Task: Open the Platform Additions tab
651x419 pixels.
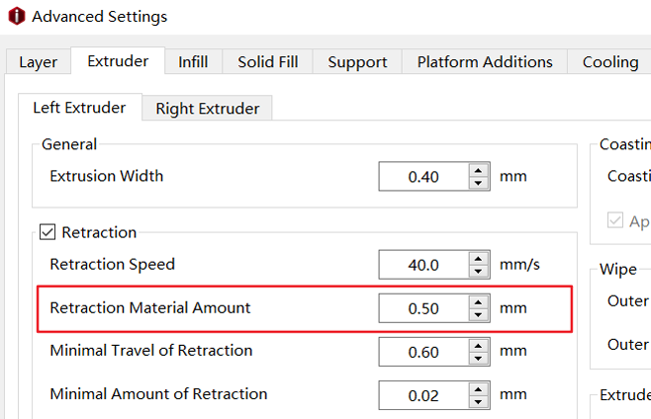Action: click(x=485, y=62)
